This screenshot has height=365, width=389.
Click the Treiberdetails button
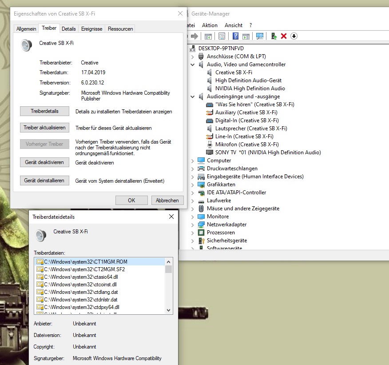point(45,111)
